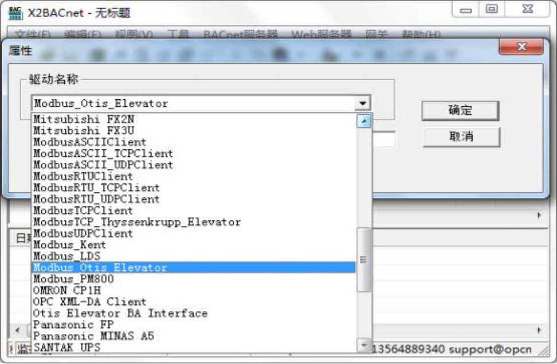The image size is (557, 364).
Task: Open the Web服务器 menu
Action: (x=322, y=34)
